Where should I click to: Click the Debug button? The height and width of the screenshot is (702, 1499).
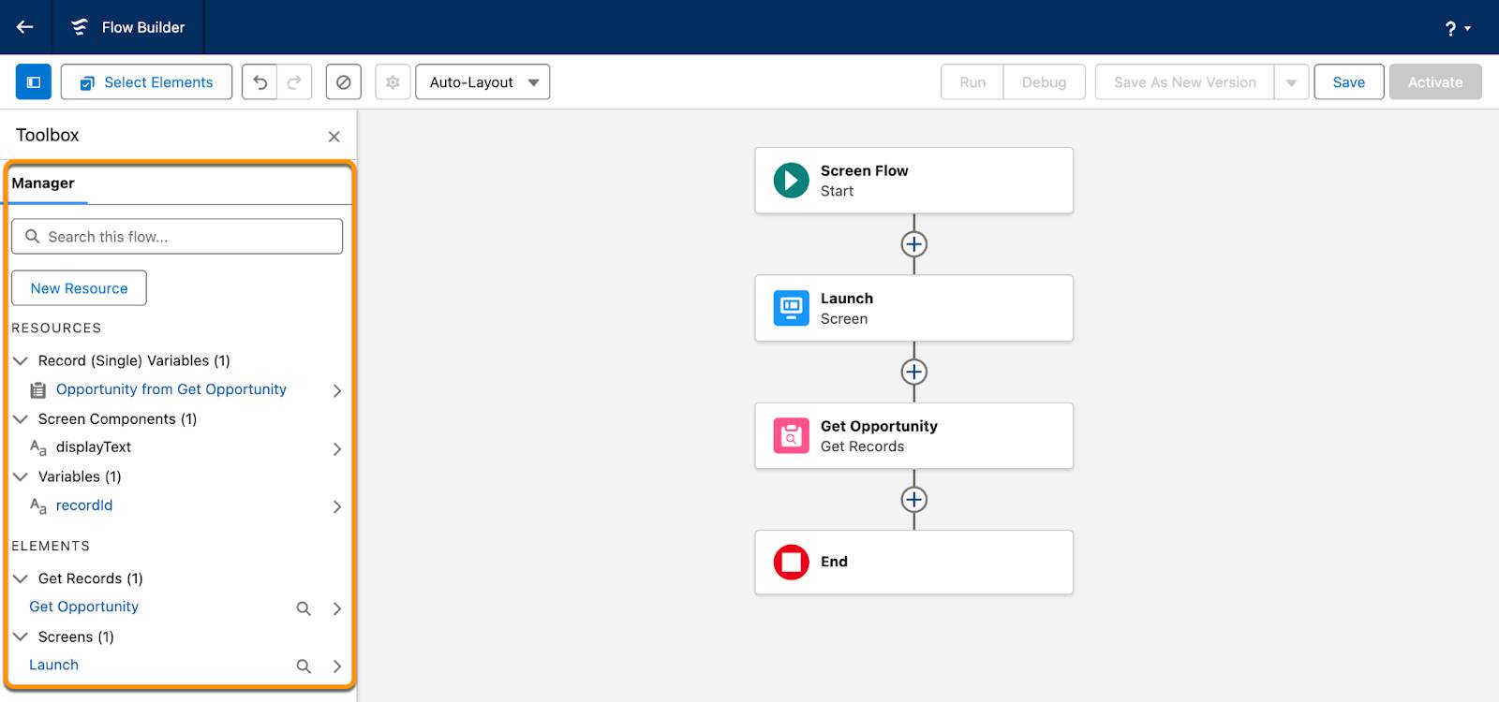click(x=1044, y=82)
